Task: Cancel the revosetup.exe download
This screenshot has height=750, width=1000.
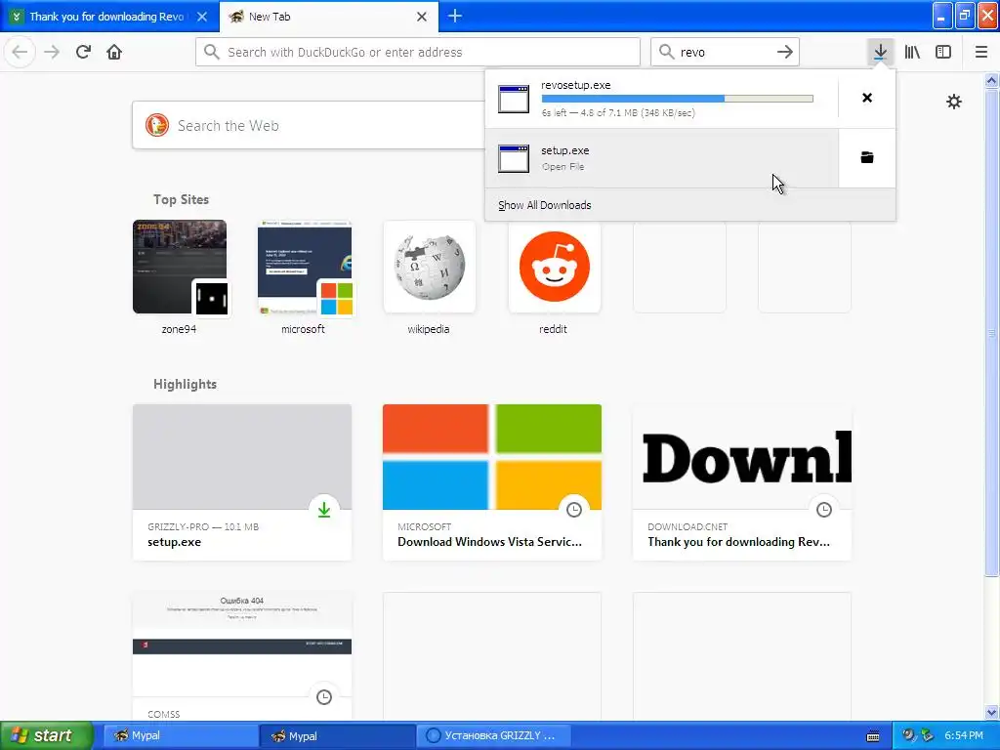Action: 867,98
